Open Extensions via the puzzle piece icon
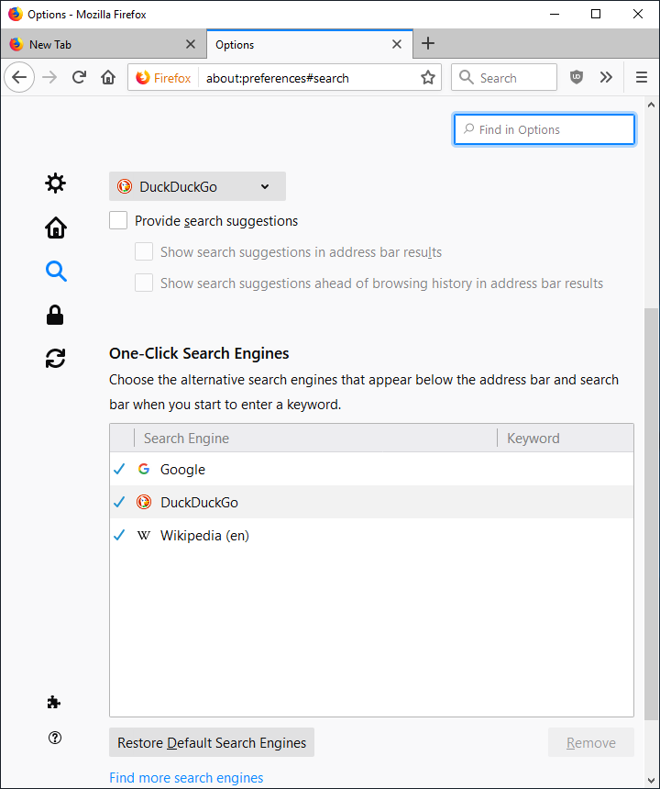660x789 pixels. 54,702
